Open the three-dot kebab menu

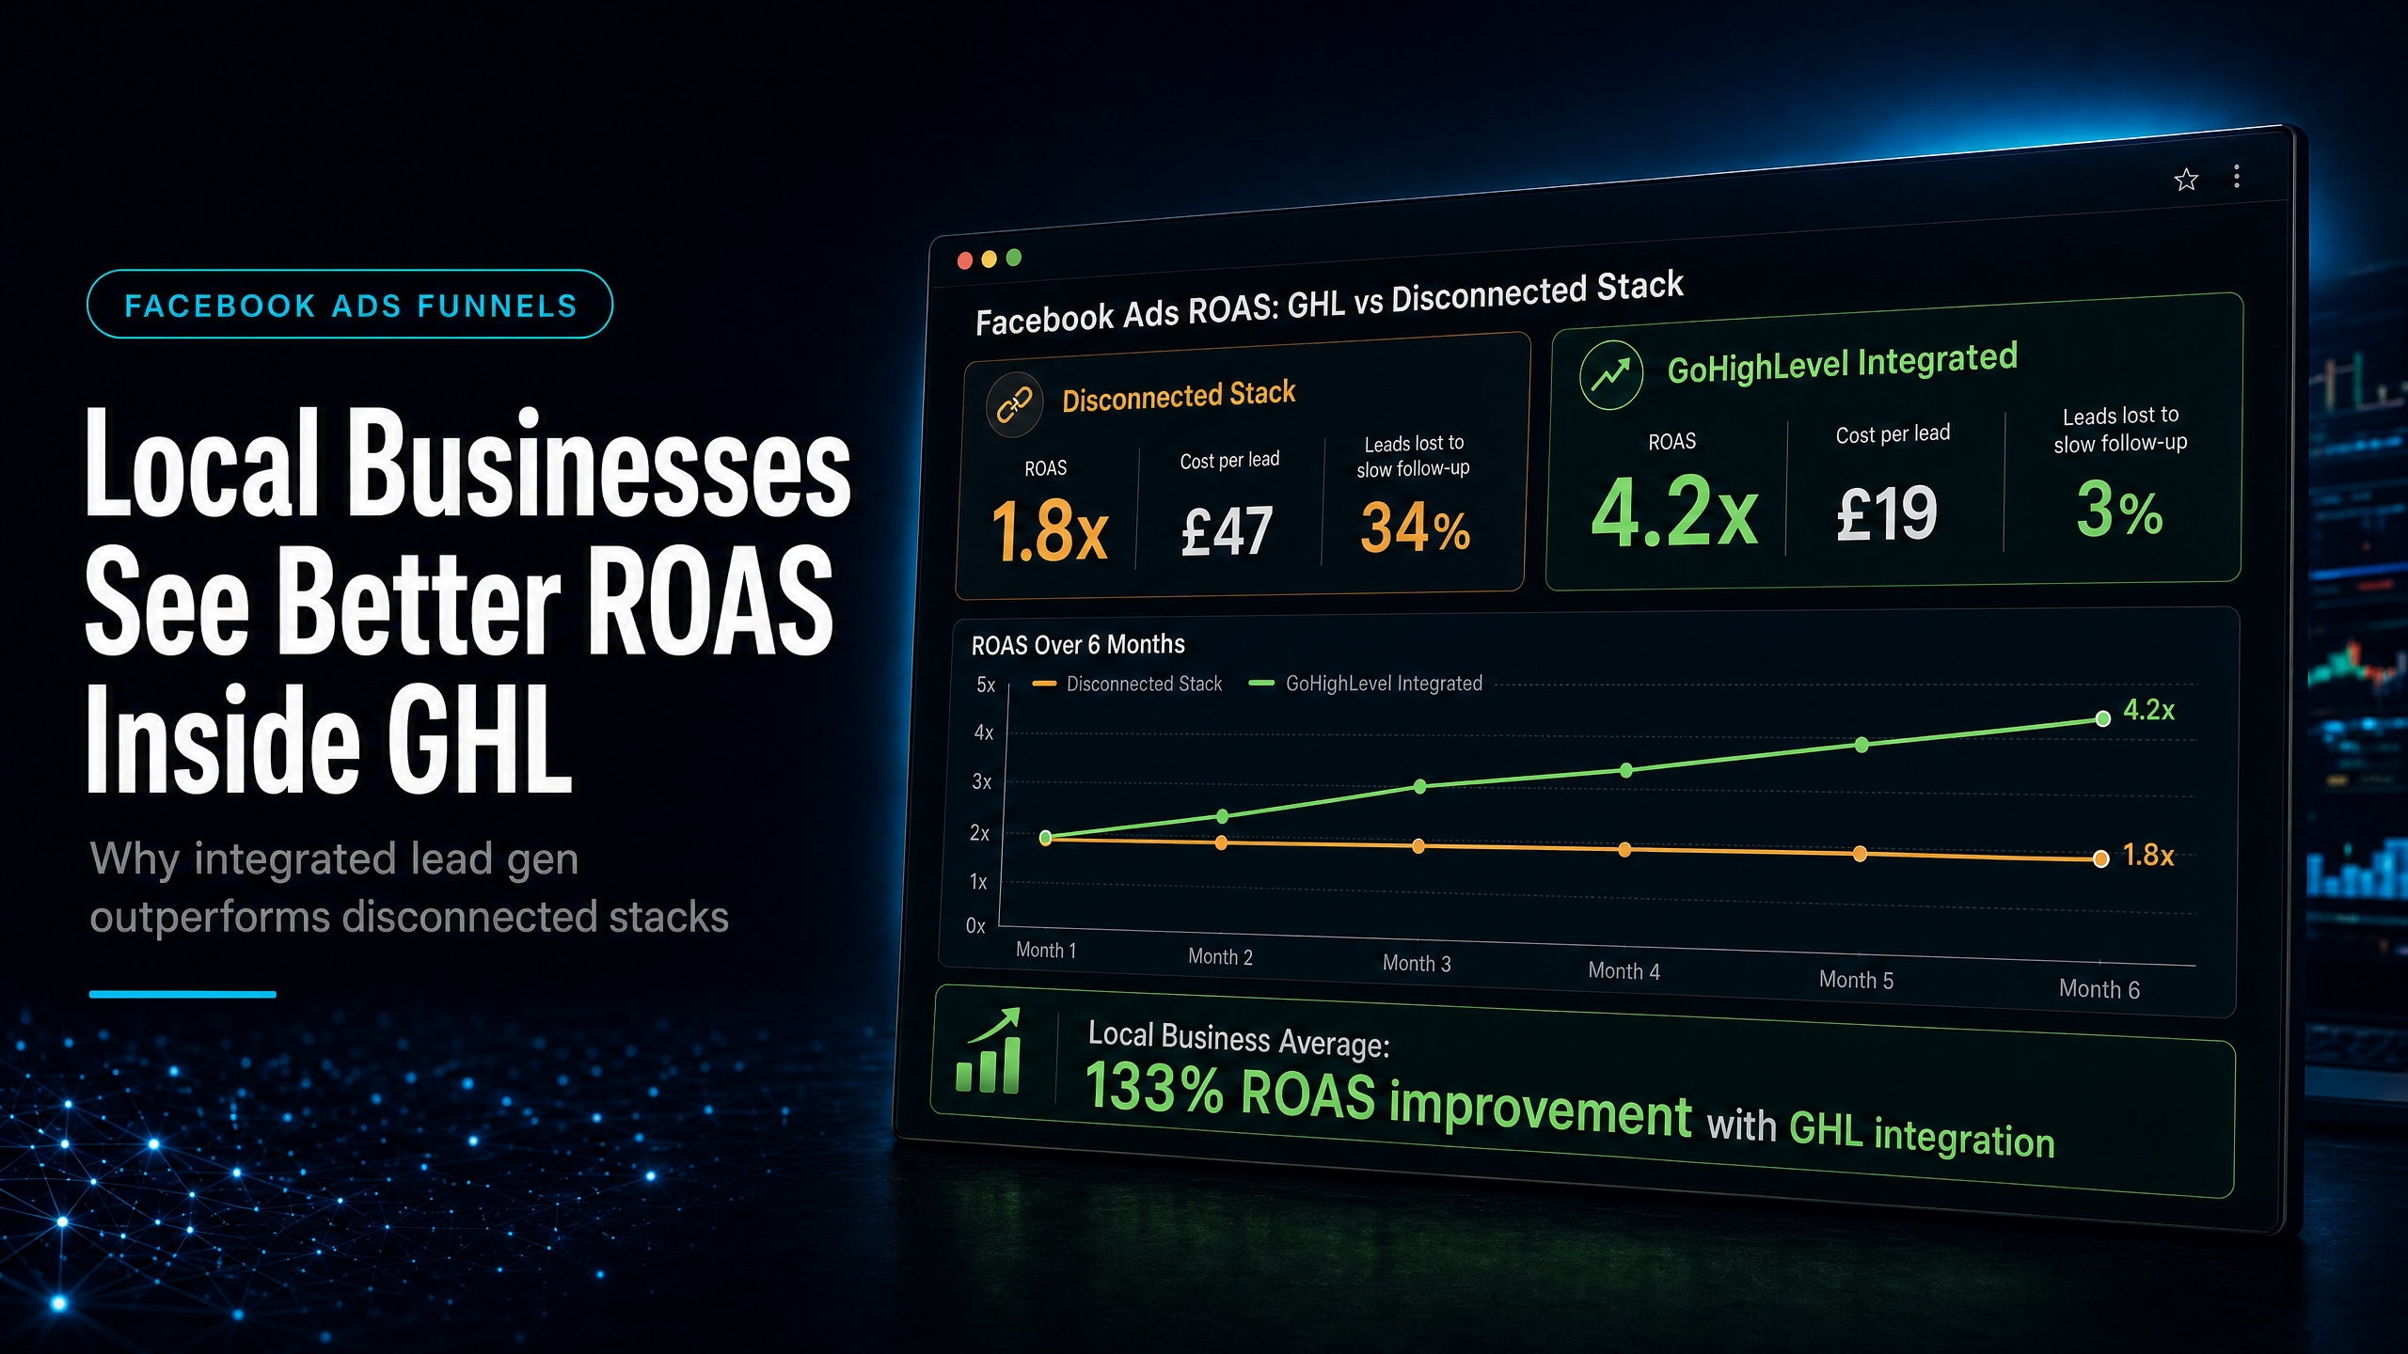(2237, 176)
